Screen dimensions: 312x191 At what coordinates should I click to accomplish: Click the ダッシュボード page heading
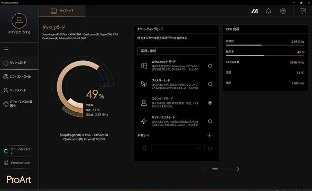click(54, 28)
